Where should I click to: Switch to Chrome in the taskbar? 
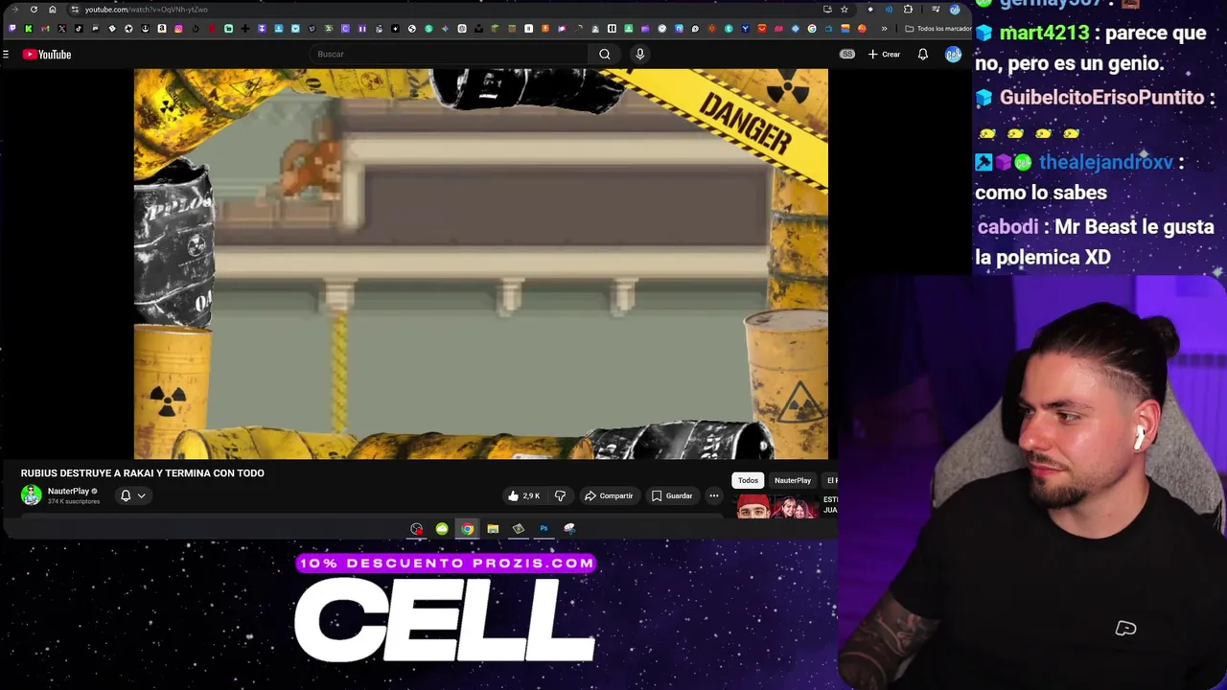[467, 529]
